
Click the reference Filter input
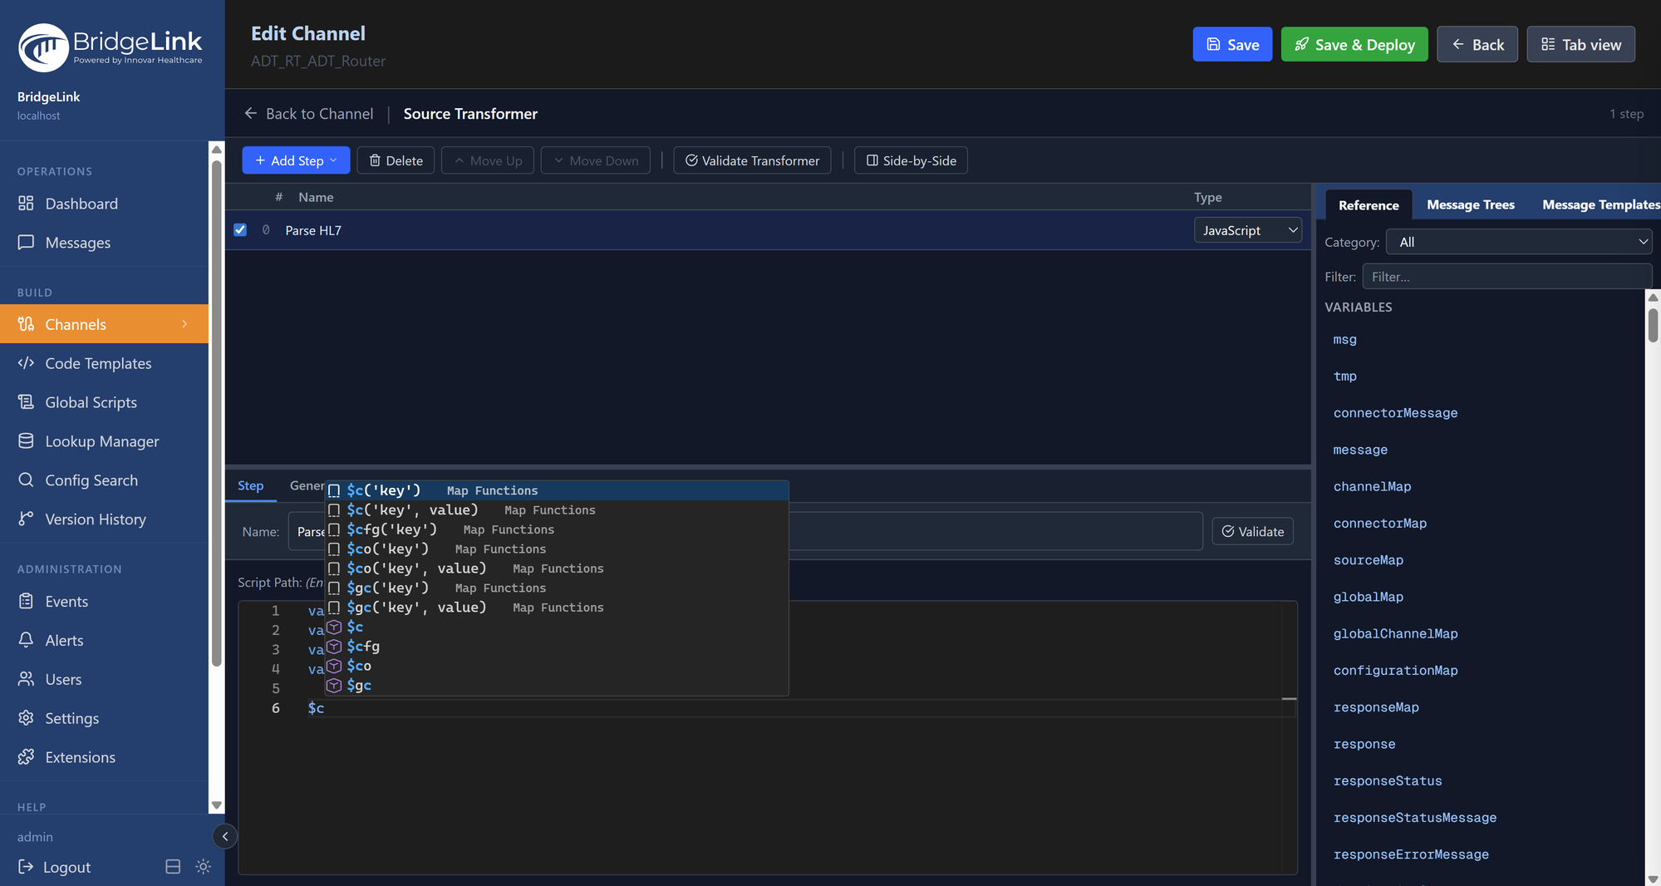[1506, 277]
